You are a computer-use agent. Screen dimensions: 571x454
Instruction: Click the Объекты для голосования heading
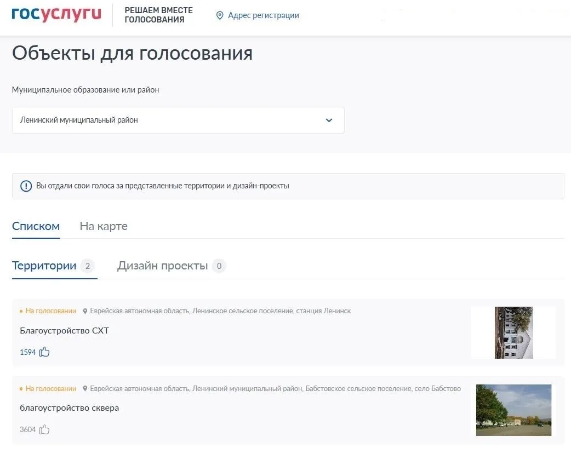[132, 53]
